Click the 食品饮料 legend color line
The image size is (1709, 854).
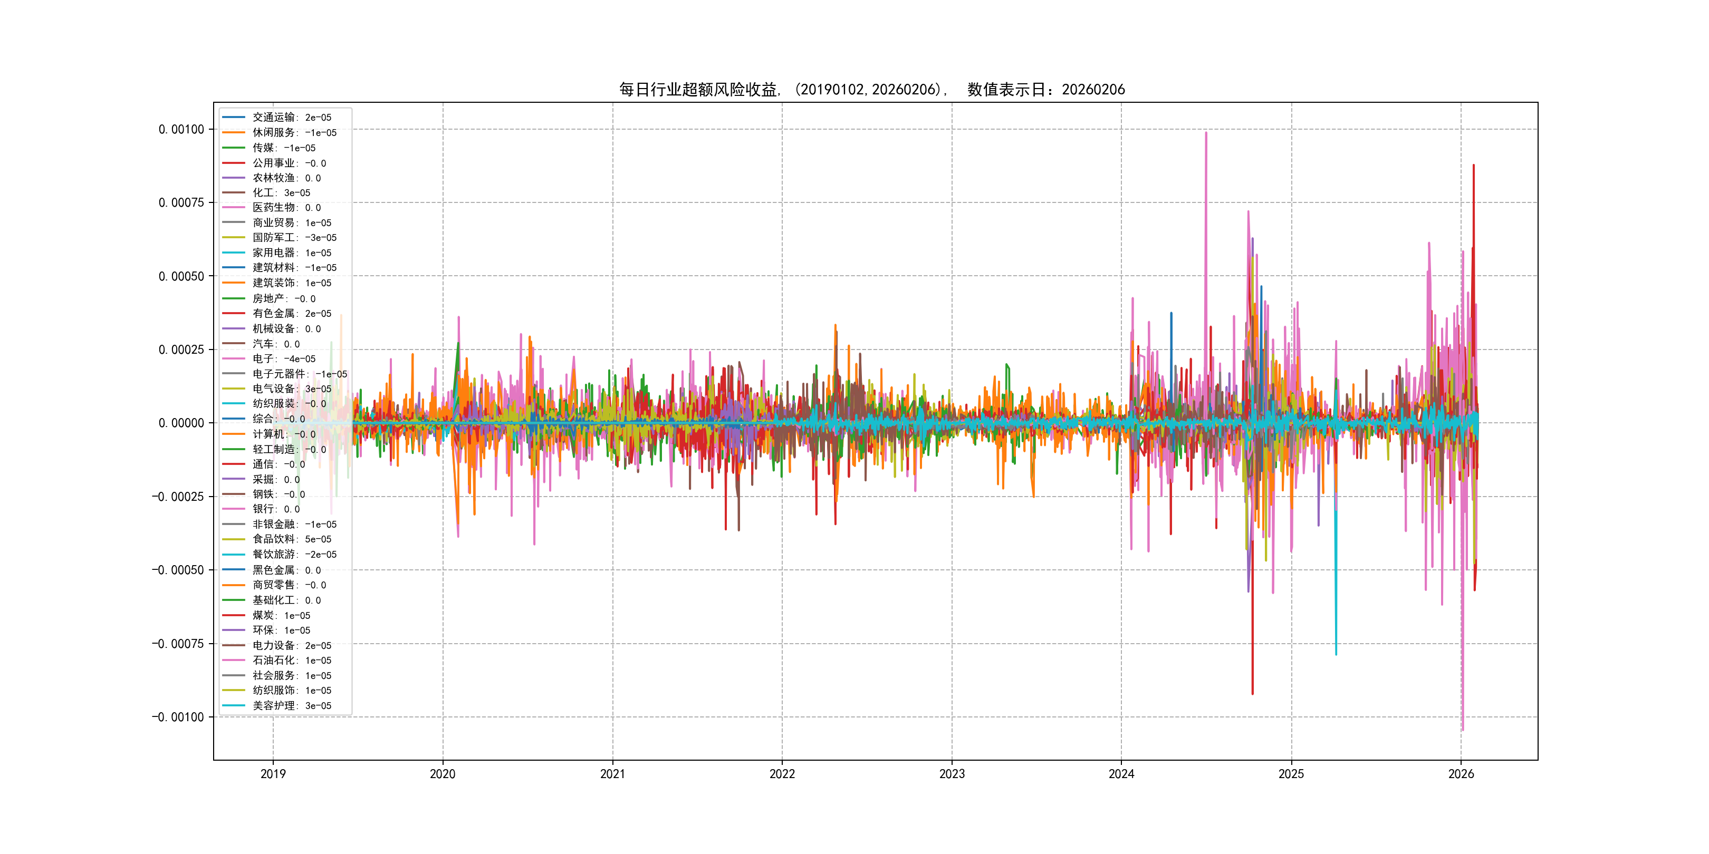click(x=234, y=539)
